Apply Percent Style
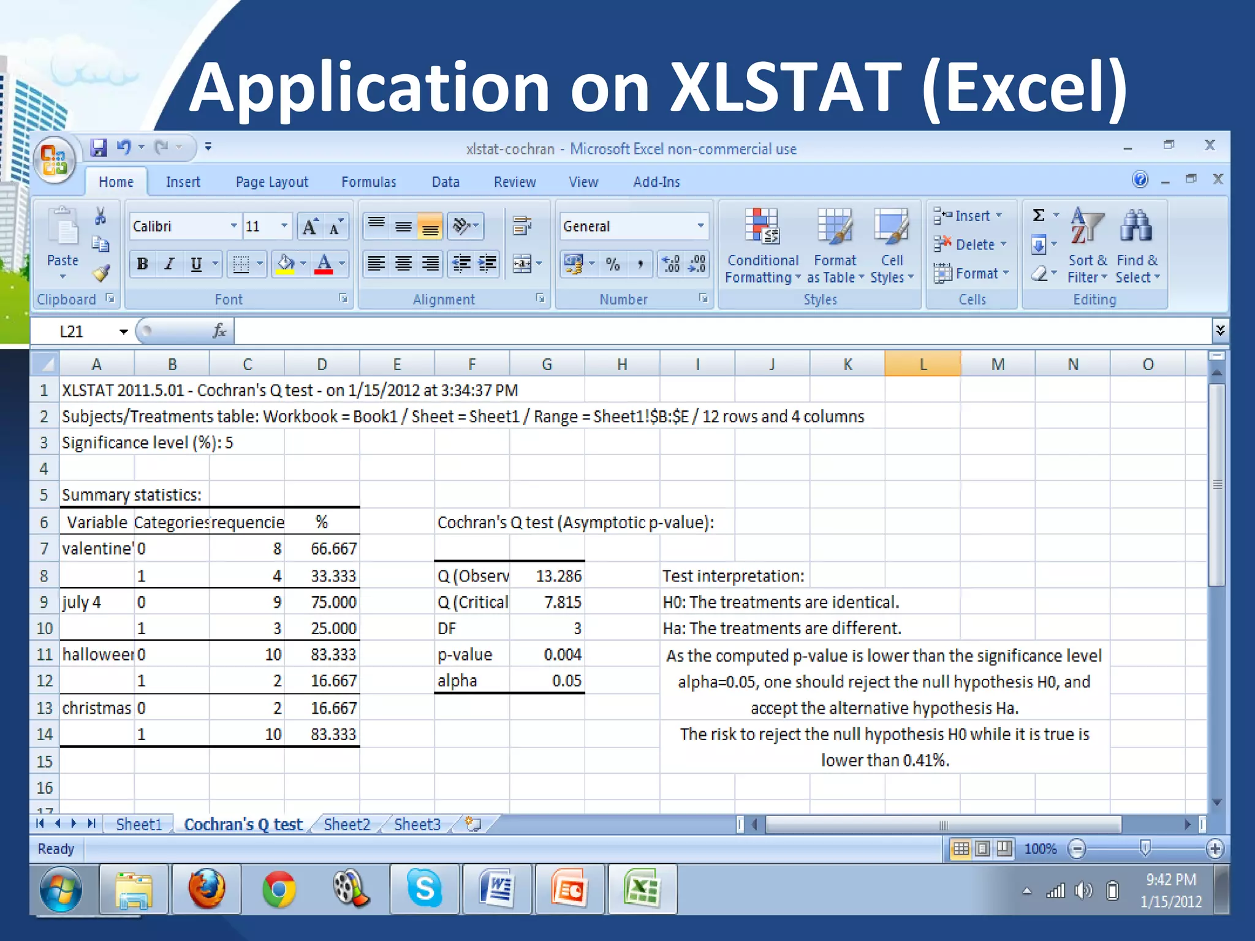The width and height of the screenshot is (1255, 941). [612, 264]
